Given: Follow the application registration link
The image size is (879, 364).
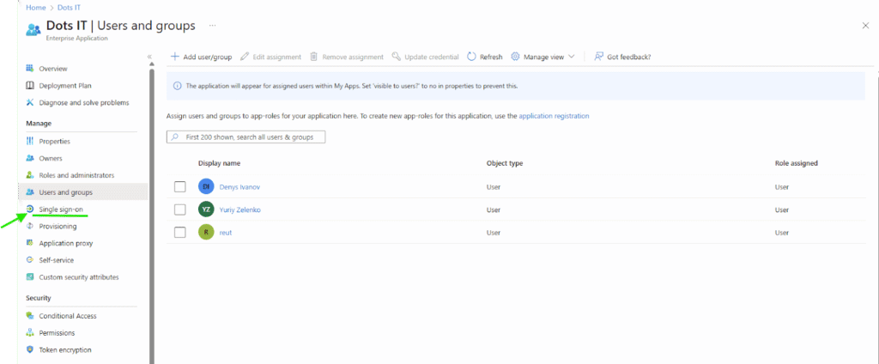Looking at the screenshot, I should 554,115.
